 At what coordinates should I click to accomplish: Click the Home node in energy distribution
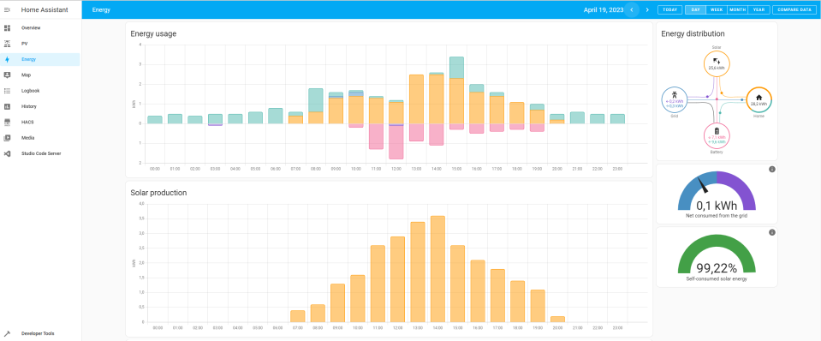[x=759, y=99]
